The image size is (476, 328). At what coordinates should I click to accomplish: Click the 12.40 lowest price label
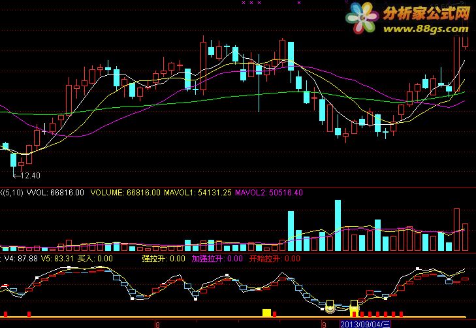30,176
